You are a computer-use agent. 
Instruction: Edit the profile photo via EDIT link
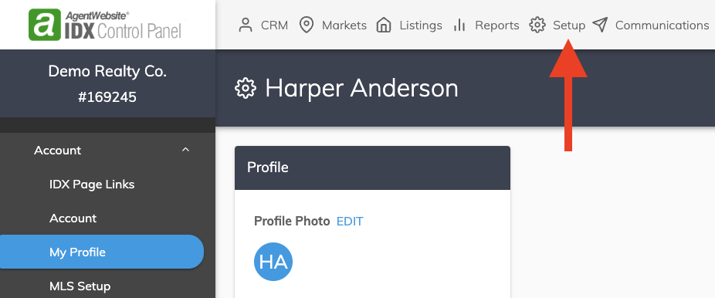tap(350, 222)
